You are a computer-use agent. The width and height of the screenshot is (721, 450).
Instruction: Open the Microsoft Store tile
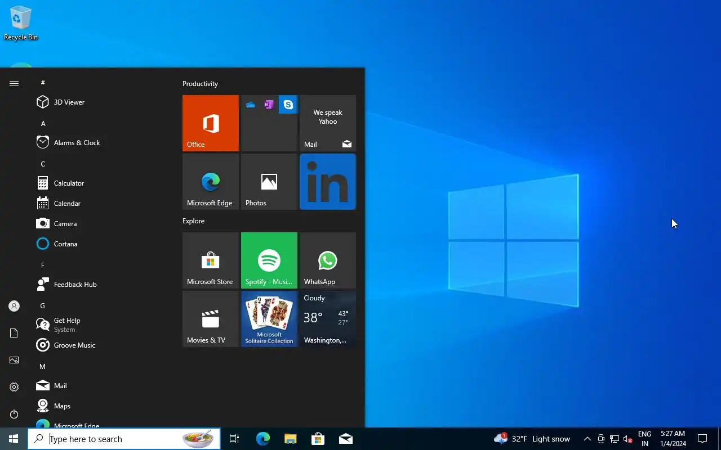pyautogui.click(x=211, y=260)
